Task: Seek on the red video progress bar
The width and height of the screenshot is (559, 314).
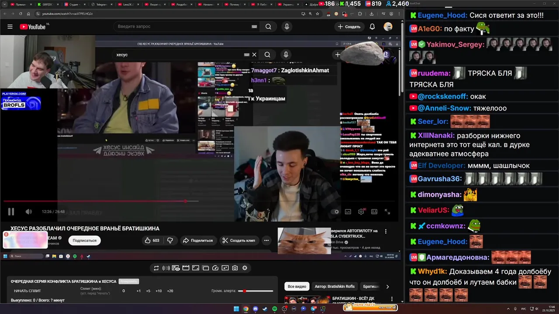Action: pos(101,201)
